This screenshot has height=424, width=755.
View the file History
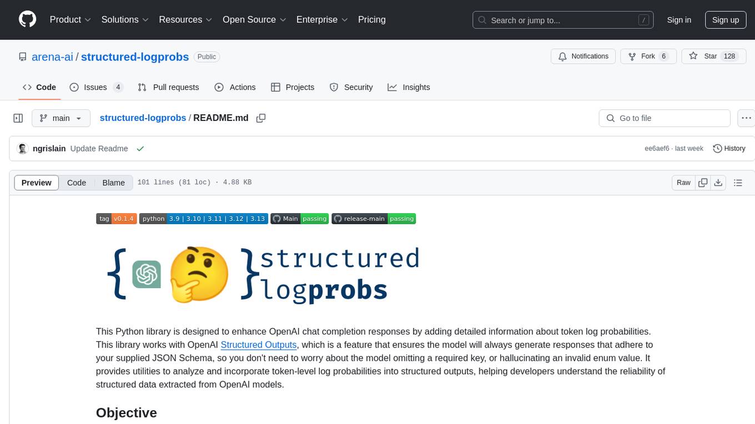pyautogui.click(x=729, y=149)
